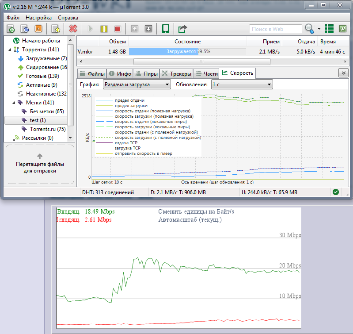Click sidebar scrollbar up arrow
Image resolution: width=353 pixels, height=334 pixels.
(70, 40)
